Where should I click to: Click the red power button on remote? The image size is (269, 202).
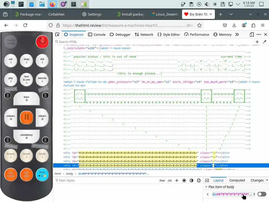(x=42, y=42)
